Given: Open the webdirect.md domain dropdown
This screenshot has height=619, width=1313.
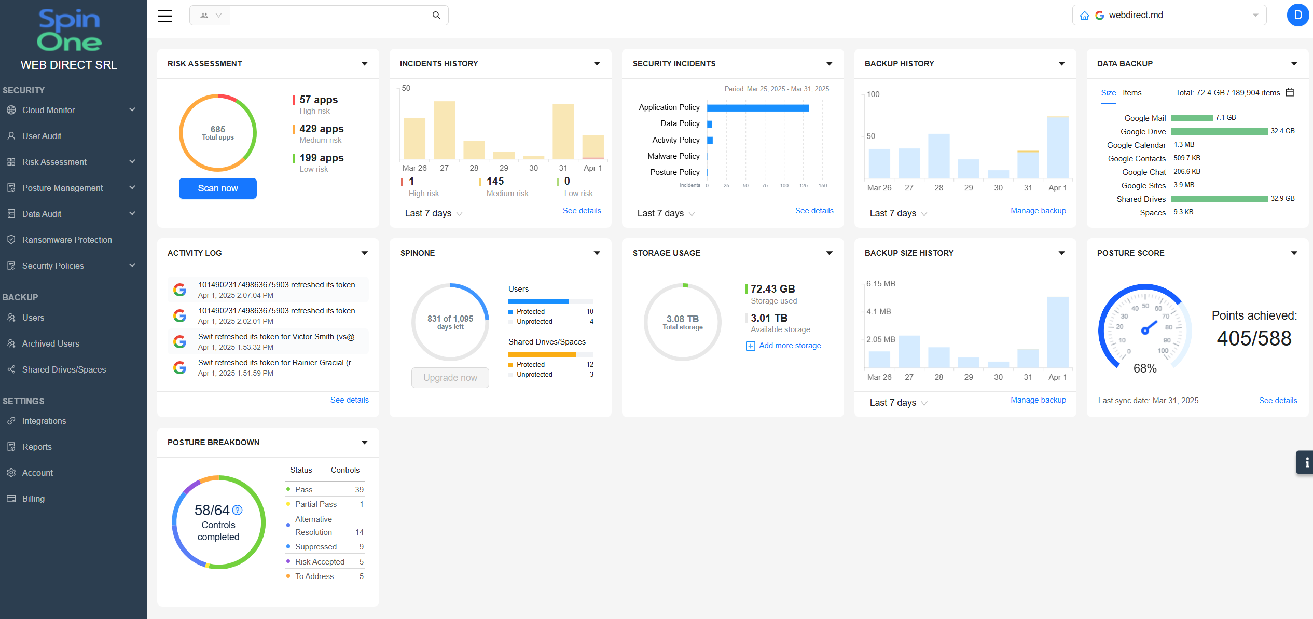Looking at the screenshot, I should pos(1255,16).
